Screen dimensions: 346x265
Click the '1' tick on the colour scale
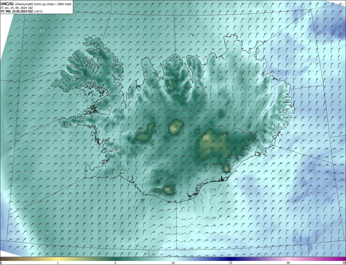[58, 263]
